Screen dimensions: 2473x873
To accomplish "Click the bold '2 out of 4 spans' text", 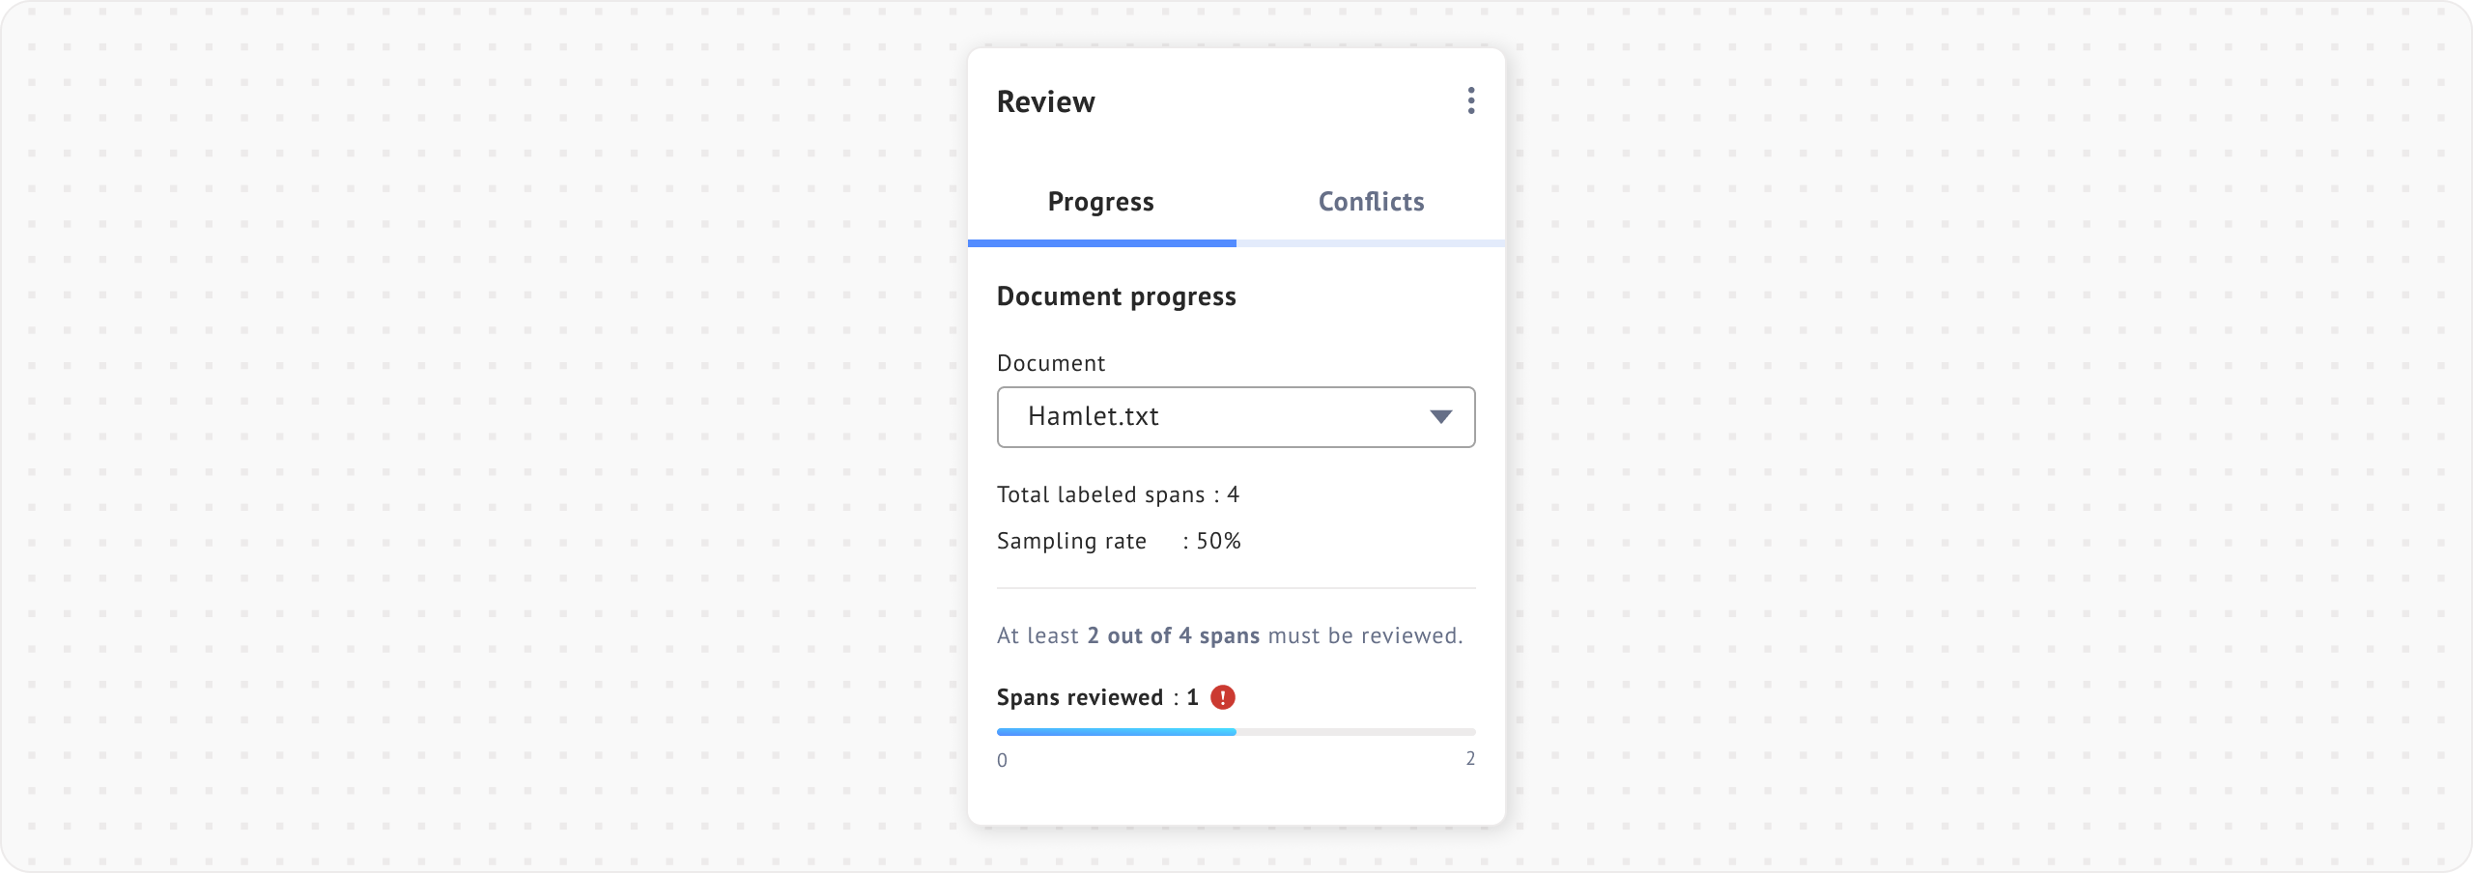I will click(1173, 635).
